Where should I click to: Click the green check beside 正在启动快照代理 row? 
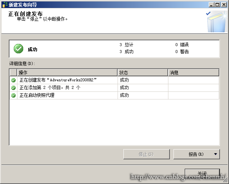[13, 95]
